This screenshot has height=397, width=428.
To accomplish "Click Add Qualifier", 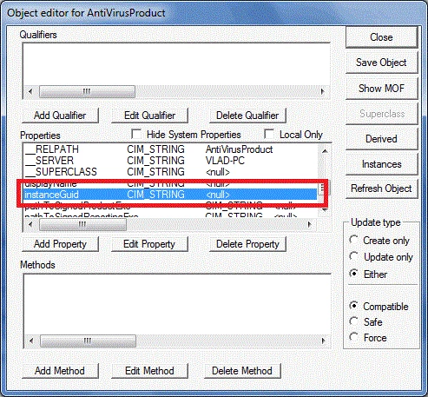I will point(60,116).
